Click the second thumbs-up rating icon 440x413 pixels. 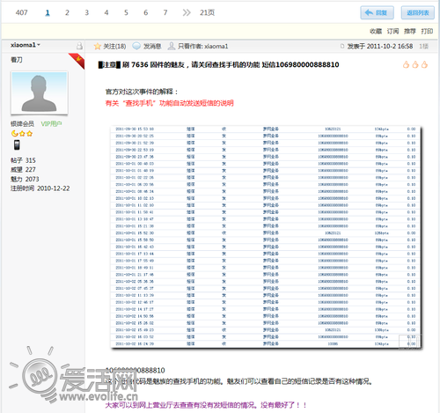click(x=415, y=64)
